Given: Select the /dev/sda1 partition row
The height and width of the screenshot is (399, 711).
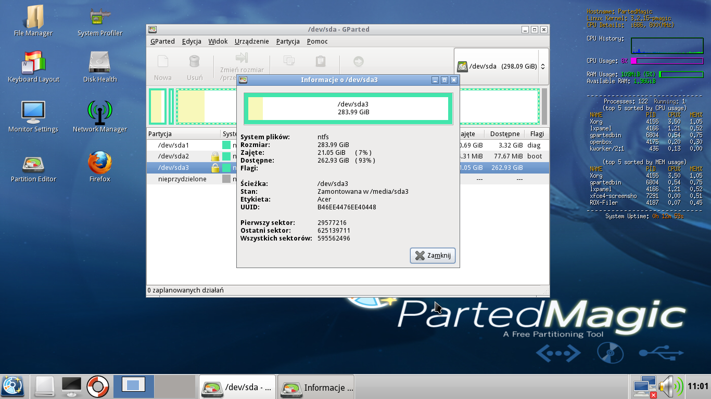Looking at the screenshot, I should (x=348, y=145).
